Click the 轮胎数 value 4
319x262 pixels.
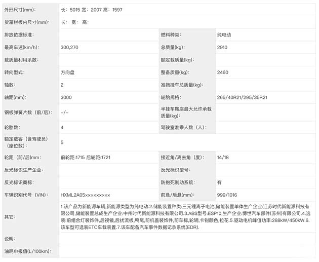(x=62, y=128)
